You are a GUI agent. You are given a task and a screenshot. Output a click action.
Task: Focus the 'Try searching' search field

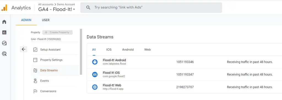[x=151, y=7]
